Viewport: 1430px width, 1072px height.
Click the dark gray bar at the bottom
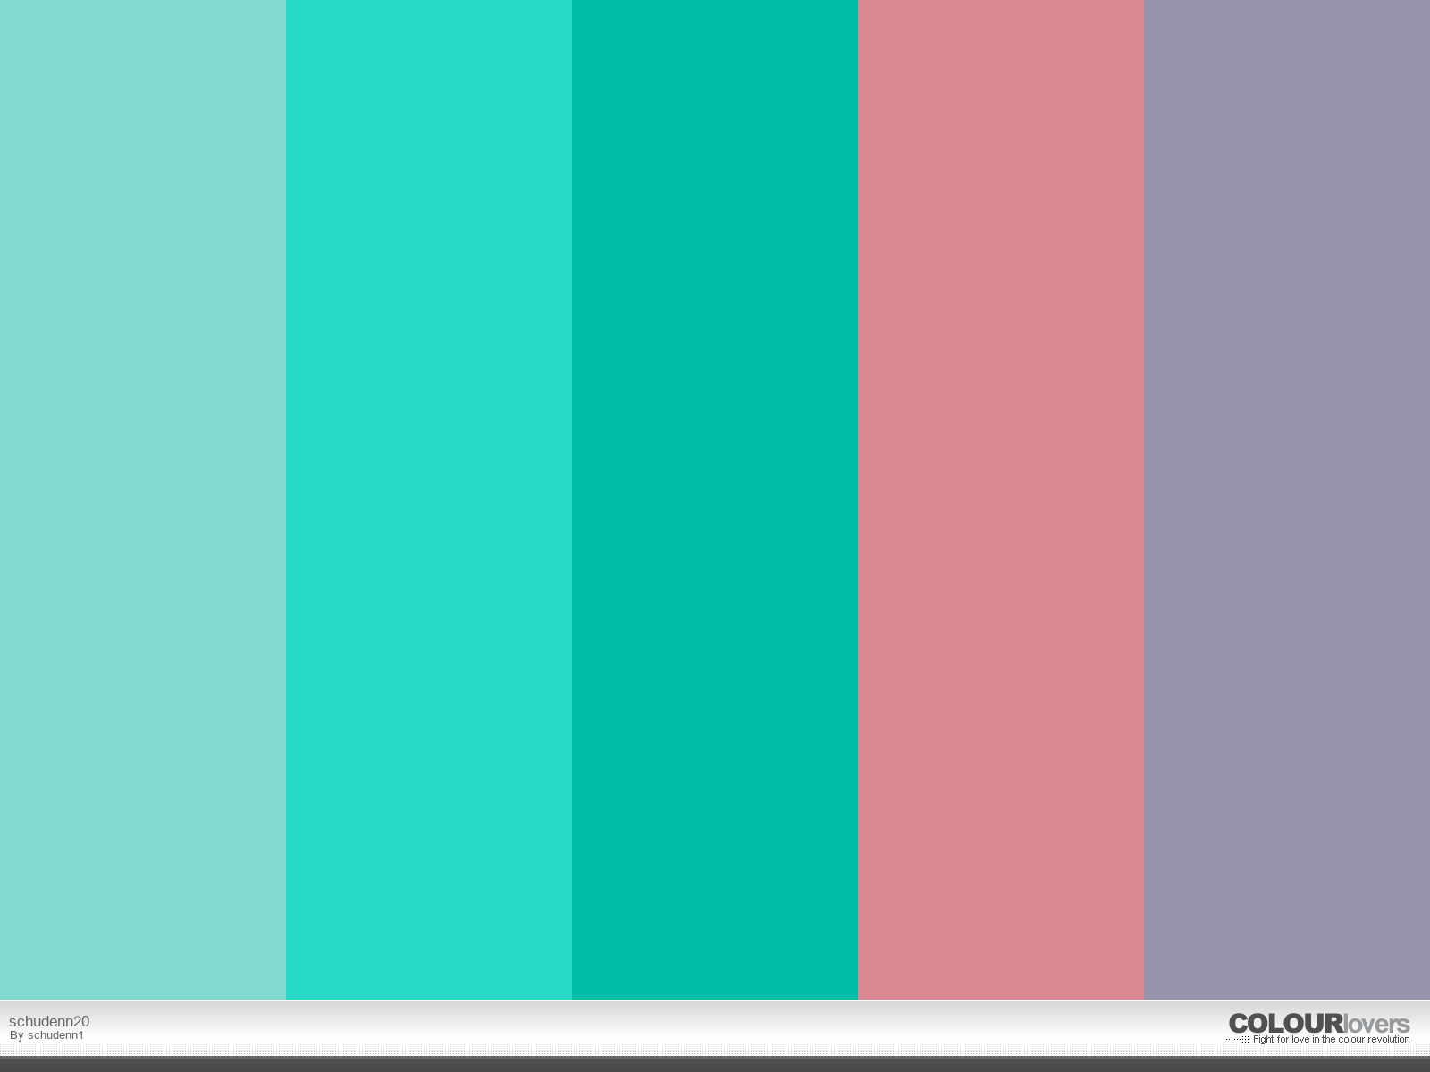[x=715, y=1064]
